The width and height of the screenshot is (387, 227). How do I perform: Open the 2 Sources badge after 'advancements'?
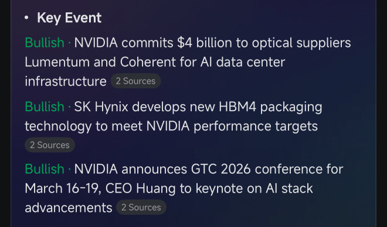tap(141, 207)
